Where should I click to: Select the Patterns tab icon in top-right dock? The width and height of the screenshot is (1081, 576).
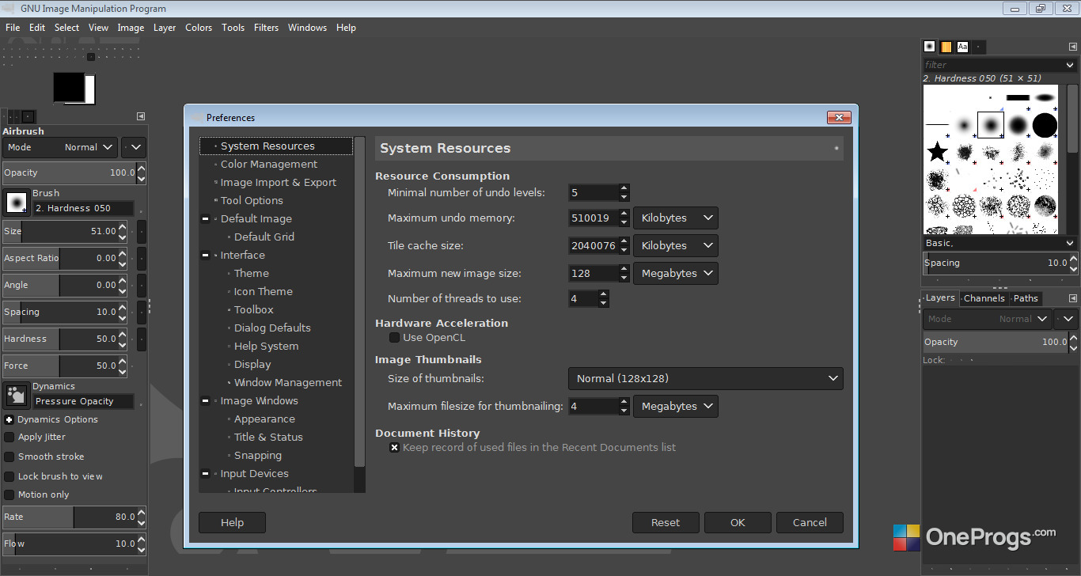946,47
